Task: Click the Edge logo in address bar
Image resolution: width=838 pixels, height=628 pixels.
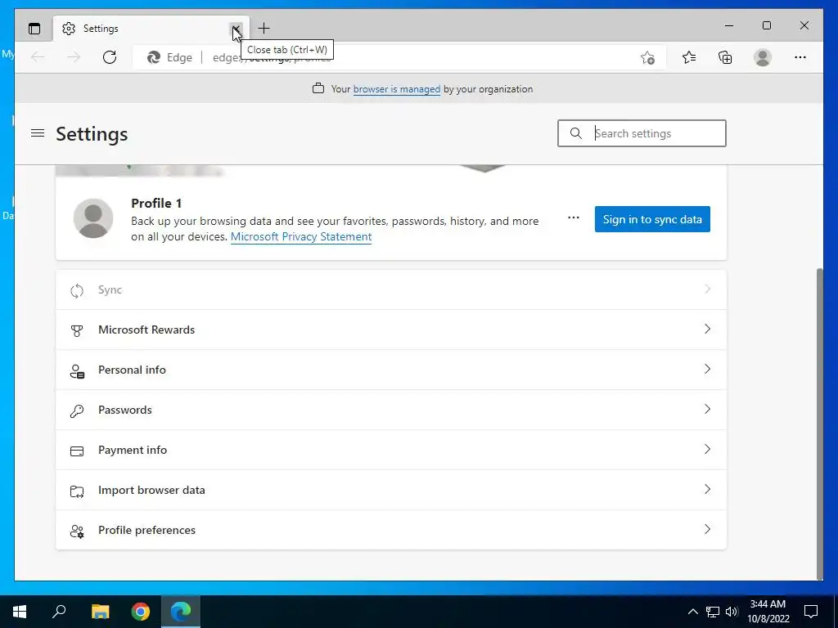Action: click(x=154, y=57)
